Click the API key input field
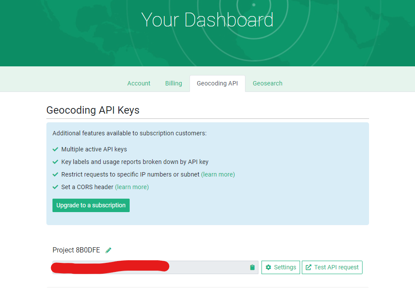The image size is (415, 288). (x=155, y=267)
